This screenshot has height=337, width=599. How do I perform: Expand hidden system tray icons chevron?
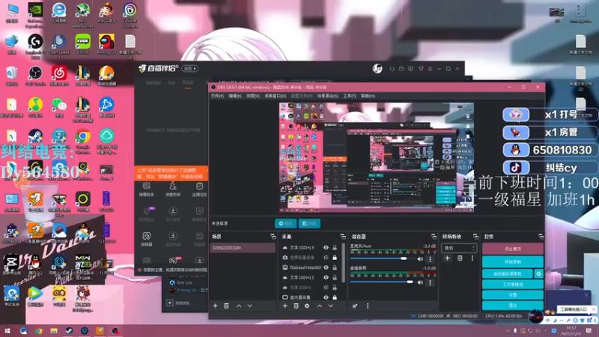click(508, 330)
